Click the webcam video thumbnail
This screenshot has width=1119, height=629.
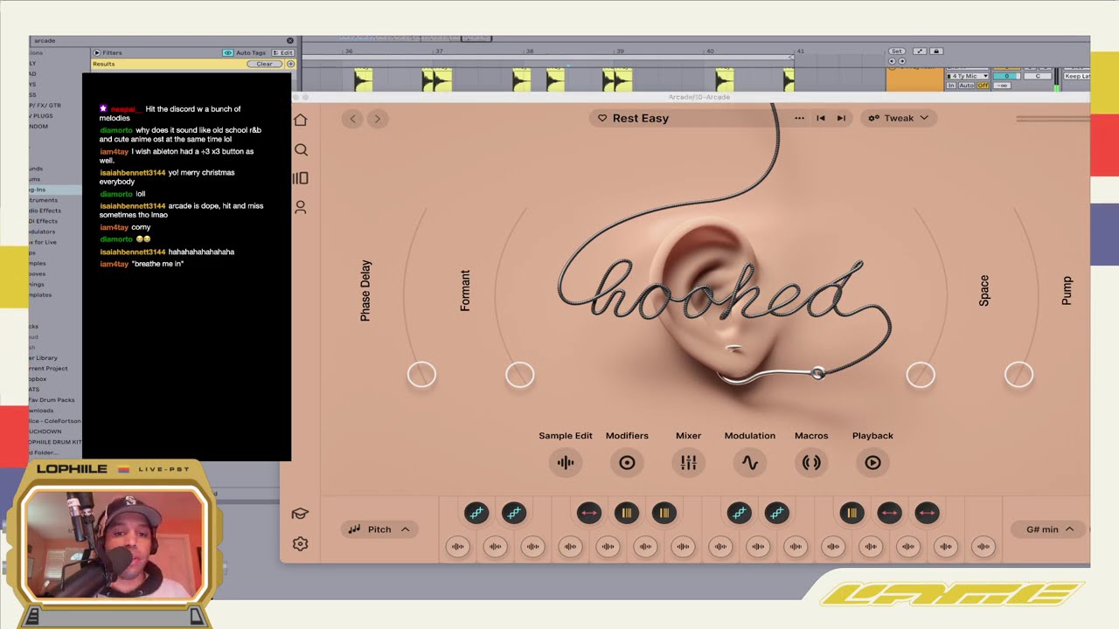(x=114, y=544)
